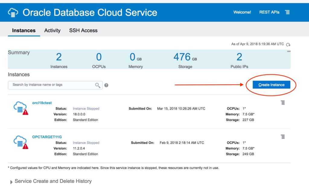Click the orcl18ctest database status icon
The height and width of the screenshot is (193, 309).
point(21,108)
